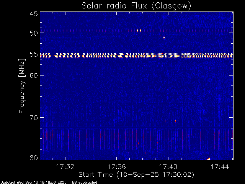Viewport: 245px width, 184px height.
Task: Click the 17:32 time tick label
Action: coord(65,167)
